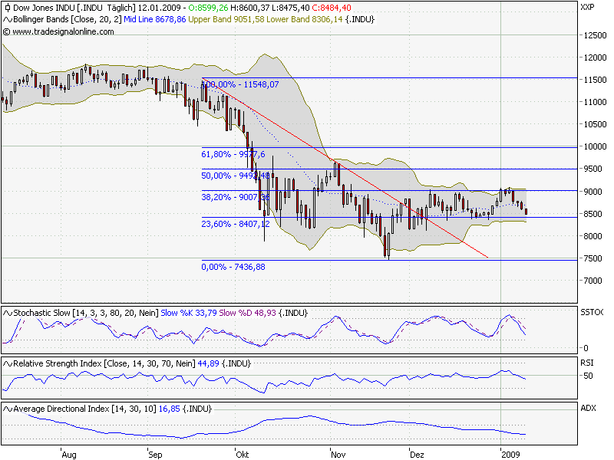Click the globe icon beside tradesignalonline.com
Image resolution: width=614 pixels, height=460 pixels.
coord(8,32)
